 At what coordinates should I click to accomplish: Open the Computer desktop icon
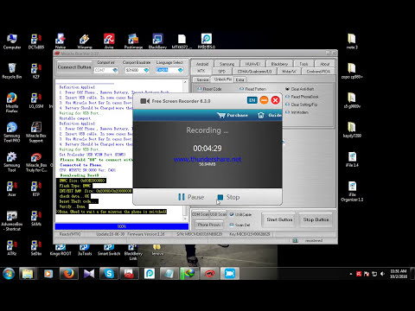(12, 41)
